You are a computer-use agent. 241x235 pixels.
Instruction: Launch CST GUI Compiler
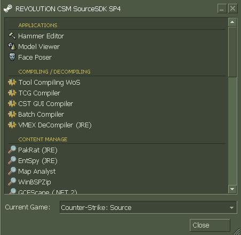tap(46, 104)
